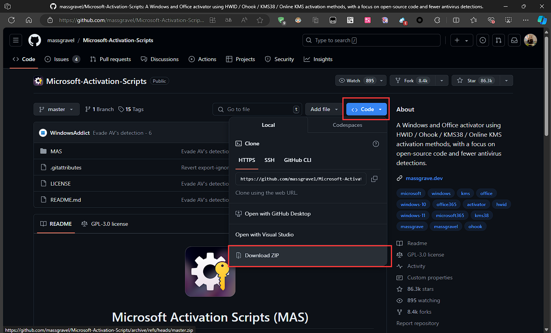Copy the HTTPS clone URL to clipboard
Screen dimensions: 551x333
[x=374, y=179]
